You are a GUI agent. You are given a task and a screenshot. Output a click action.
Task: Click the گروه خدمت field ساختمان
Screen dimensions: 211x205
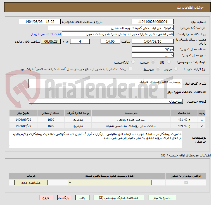click(x=106, y=101)
